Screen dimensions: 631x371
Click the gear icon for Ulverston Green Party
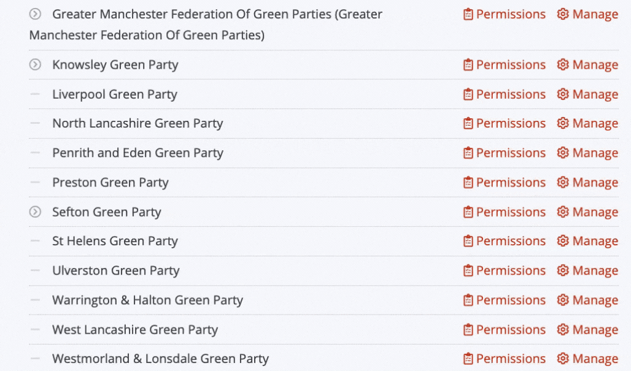(563, 270)
